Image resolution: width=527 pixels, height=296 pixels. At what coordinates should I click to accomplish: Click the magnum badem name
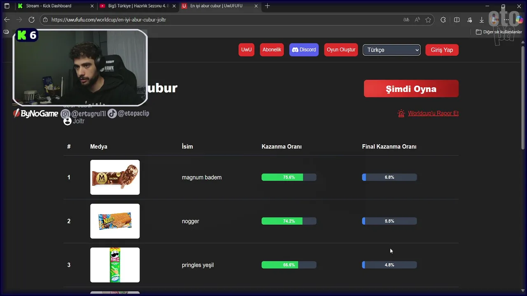pos(202,178)
